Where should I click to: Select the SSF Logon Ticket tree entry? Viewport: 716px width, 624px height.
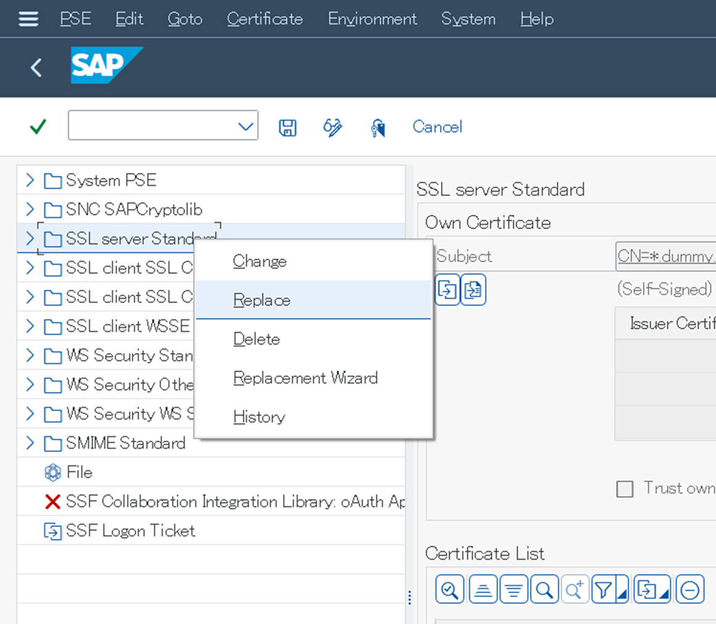pyautogui.click(x=130, y=531)
